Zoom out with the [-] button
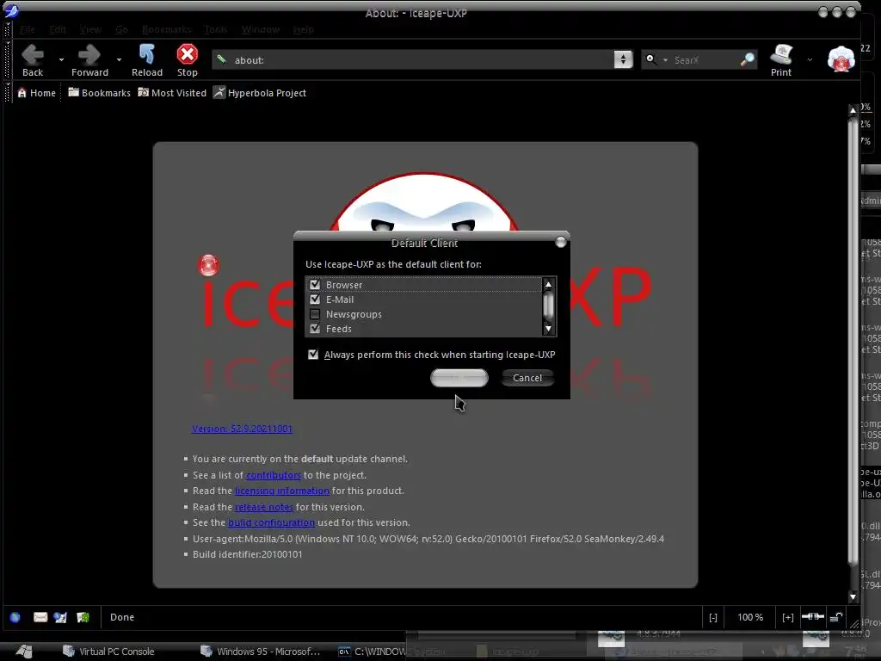The width and height of the screenshot is (881, 661). pos(713,617)
